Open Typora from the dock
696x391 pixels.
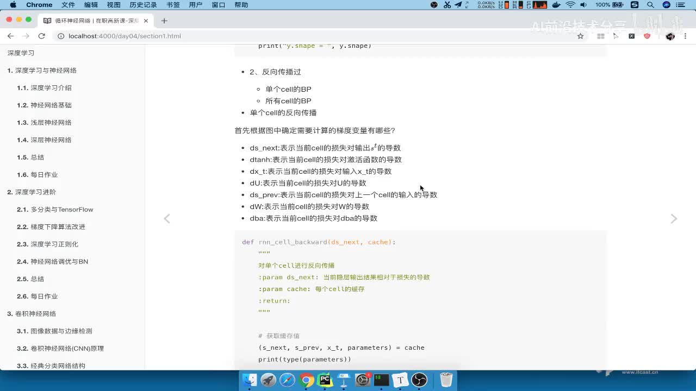point(400,380)
